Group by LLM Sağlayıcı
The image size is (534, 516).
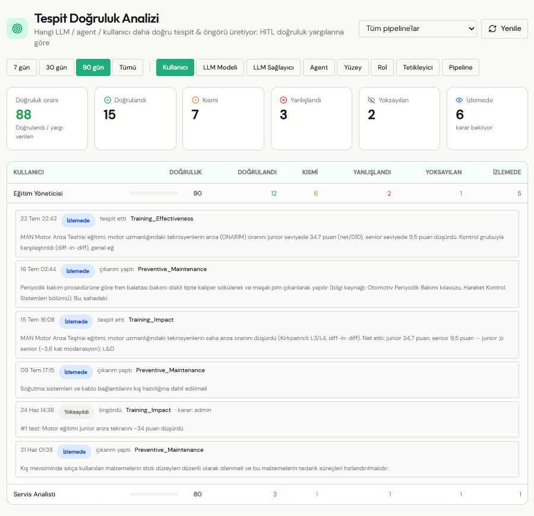tap(273, 68)
